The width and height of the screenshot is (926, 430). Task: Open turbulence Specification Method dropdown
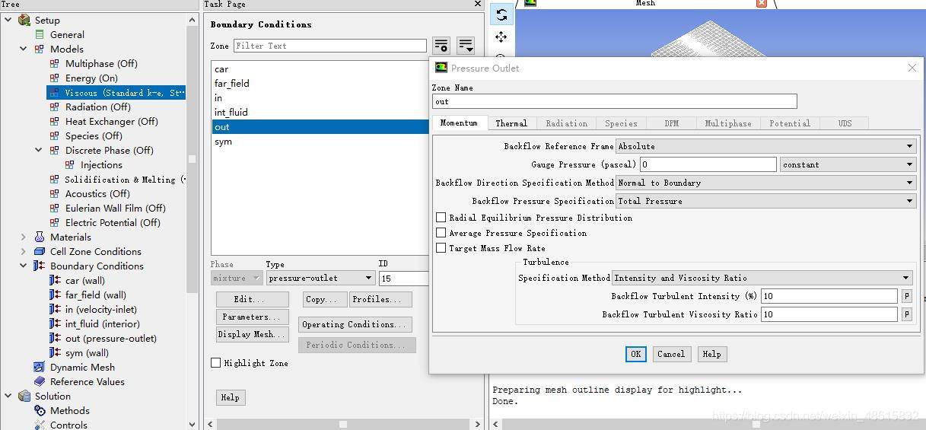pos(762,278)
